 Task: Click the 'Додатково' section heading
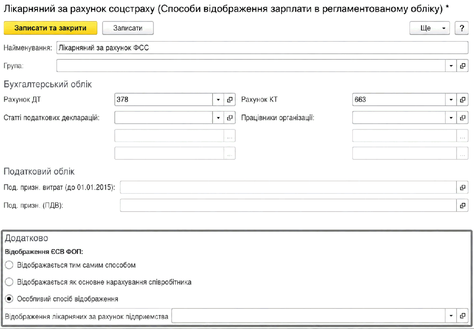click(x=26, y=238)
